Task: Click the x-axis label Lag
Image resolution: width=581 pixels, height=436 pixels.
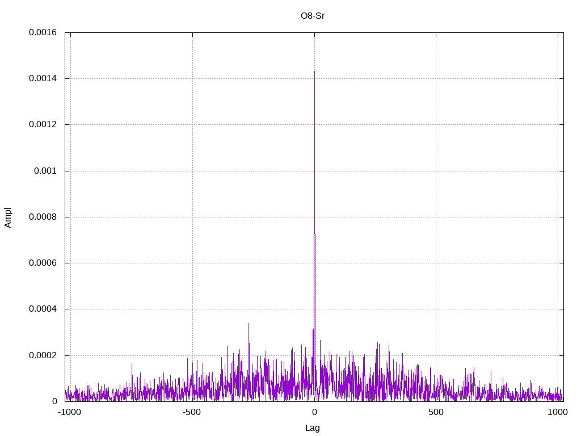Action: (313, 428)
